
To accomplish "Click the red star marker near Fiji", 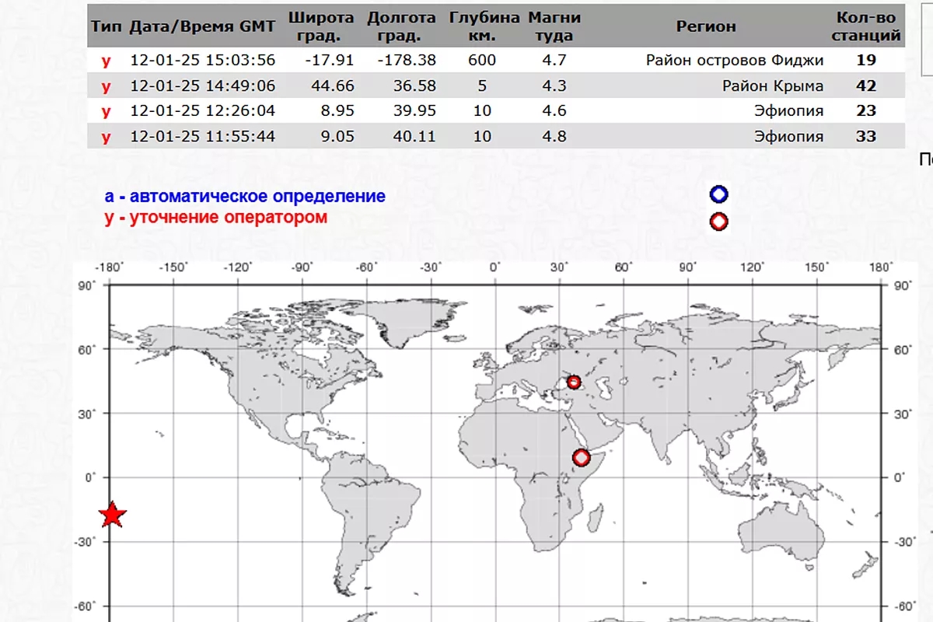I will point(113,514).
